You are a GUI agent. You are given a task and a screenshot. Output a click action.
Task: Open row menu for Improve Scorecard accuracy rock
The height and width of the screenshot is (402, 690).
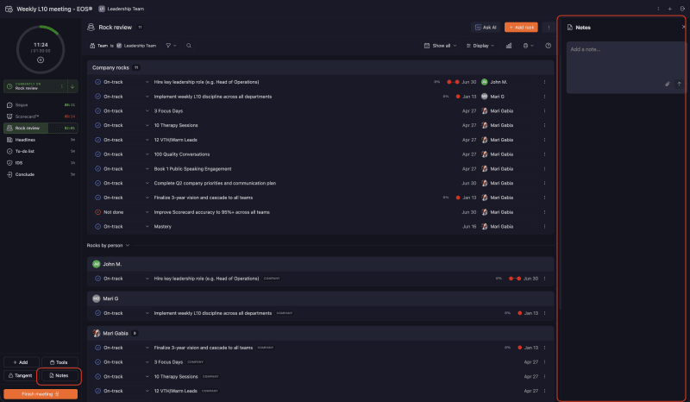(544, 212)
